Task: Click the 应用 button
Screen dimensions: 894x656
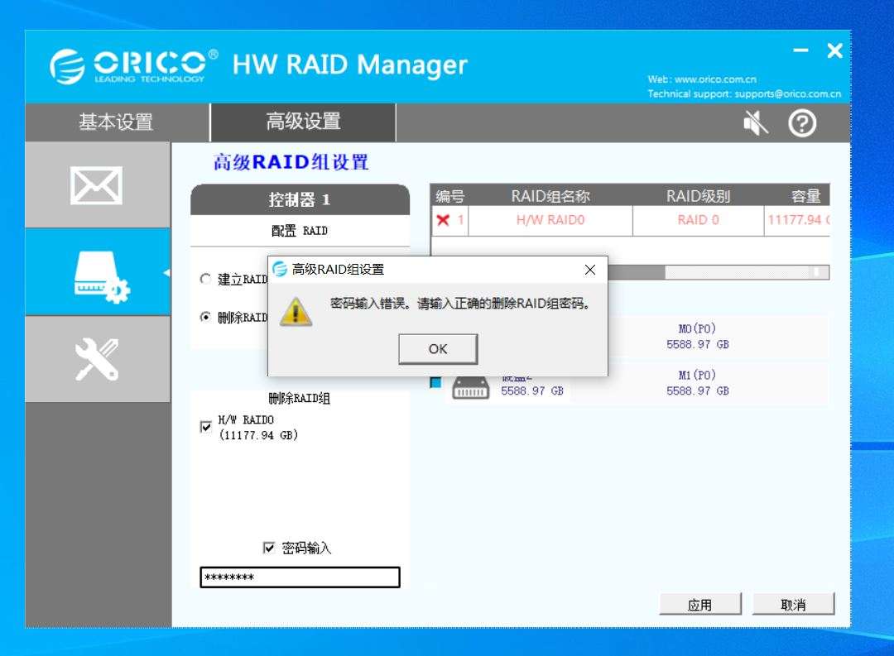Action: click(700, 604)
